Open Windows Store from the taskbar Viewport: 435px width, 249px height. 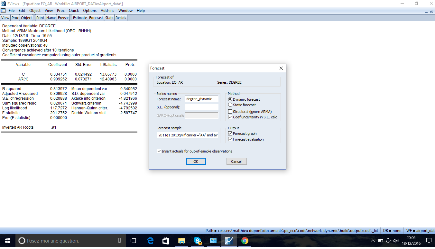coord(166,241)
